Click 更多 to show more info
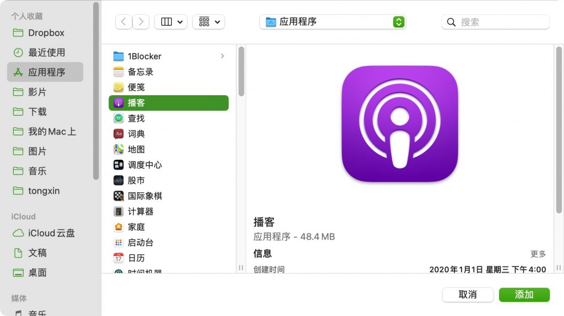The image size is (564, 316). [x=538, y=254]
